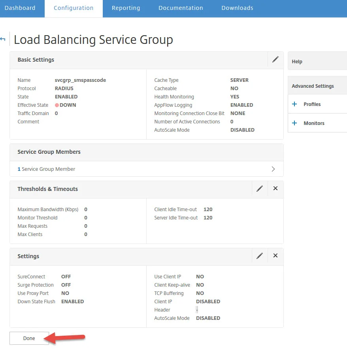Click the Server Idle Time-out 120 value
This screenshot has width=347, height=359.
(208, 218)
